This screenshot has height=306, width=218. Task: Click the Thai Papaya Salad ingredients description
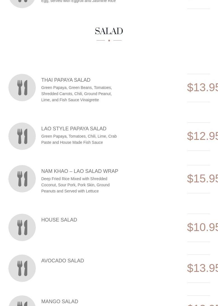[x=76, y=94]
